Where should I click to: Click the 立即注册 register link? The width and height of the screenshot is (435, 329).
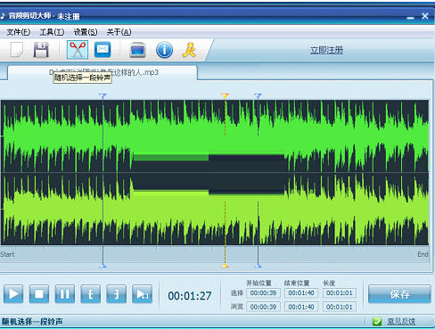(326, 50)
